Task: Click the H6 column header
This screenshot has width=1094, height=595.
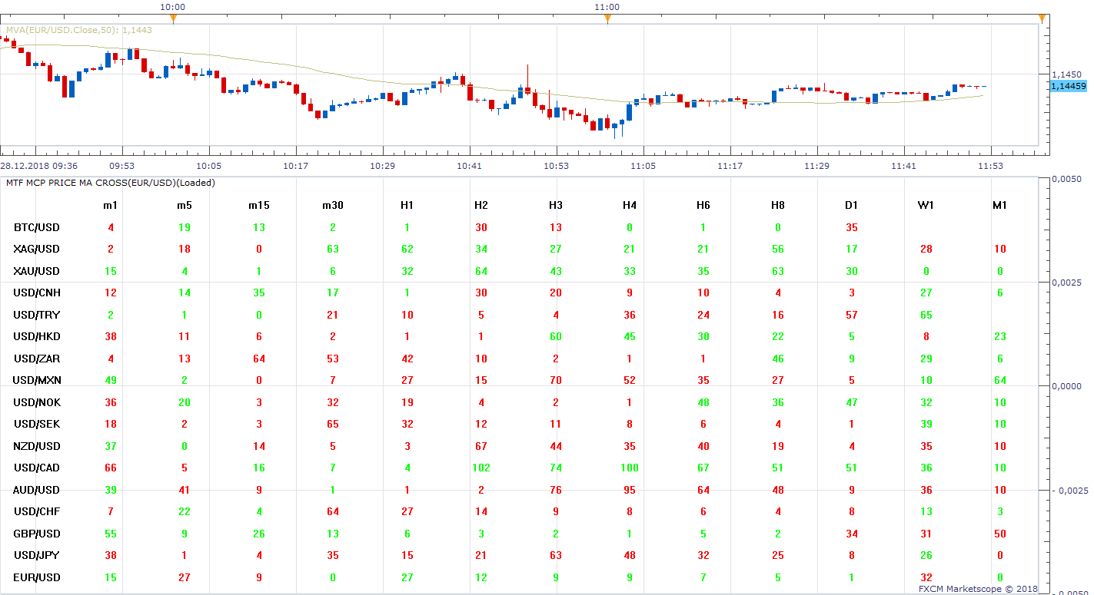Action: (x=703, y=205)
